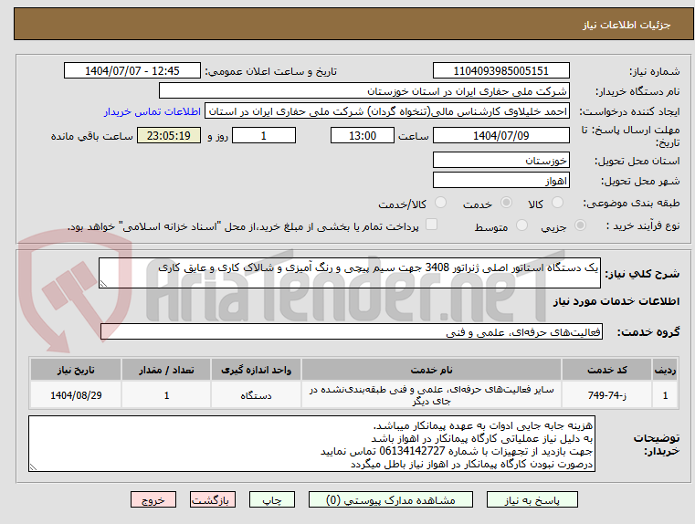
Task: Click the need date cell 1404/08/29
Action: 76,395
